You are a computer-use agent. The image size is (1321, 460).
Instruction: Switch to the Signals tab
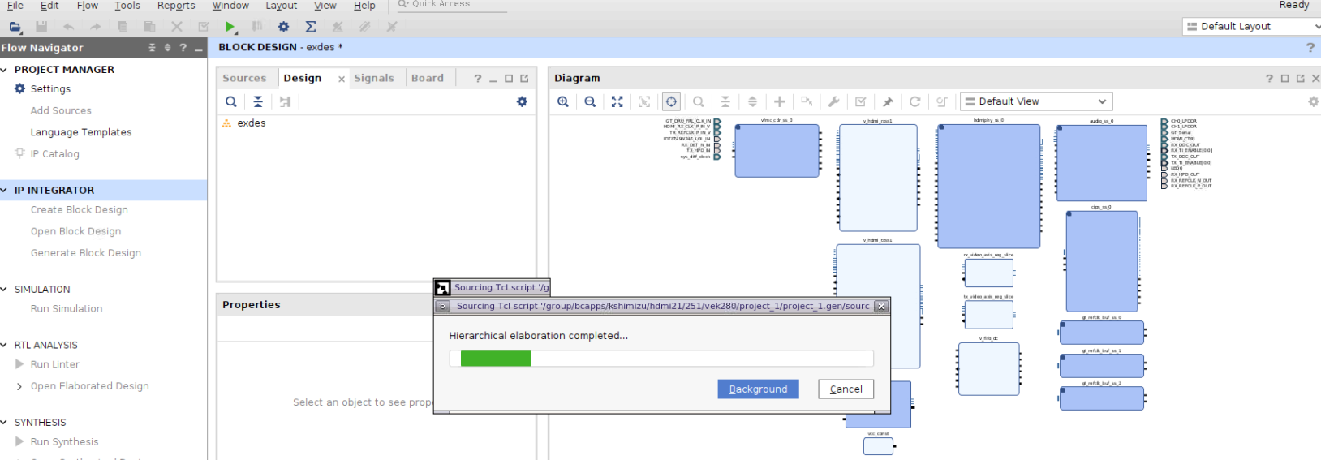coord(374,78)
